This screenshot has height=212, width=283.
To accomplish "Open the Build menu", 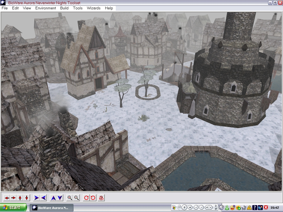I will click(64, 8).
